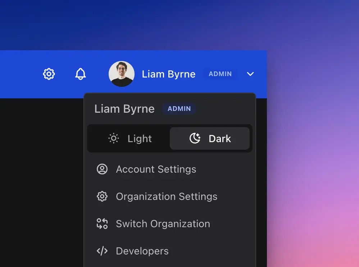Image resolution: width=359 pixels, height=267 pixels.
Task: Click the ADMIN badge in header bar
Action: (220, 74)
